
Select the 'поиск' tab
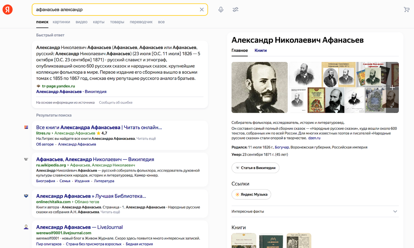click(x=42, y=22)
